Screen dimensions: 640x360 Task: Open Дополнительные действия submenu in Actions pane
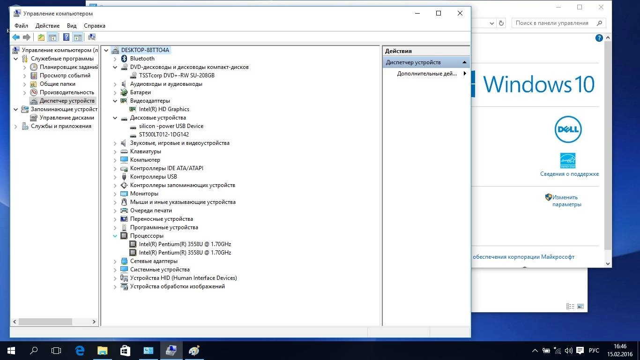click(426, 74)
